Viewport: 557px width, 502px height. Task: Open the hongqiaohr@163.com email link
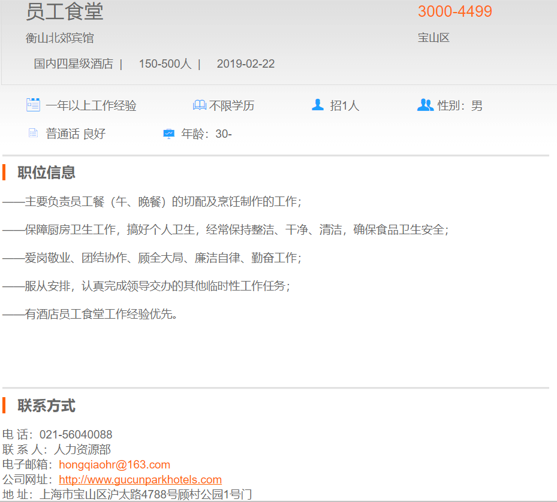coord(115,465)
